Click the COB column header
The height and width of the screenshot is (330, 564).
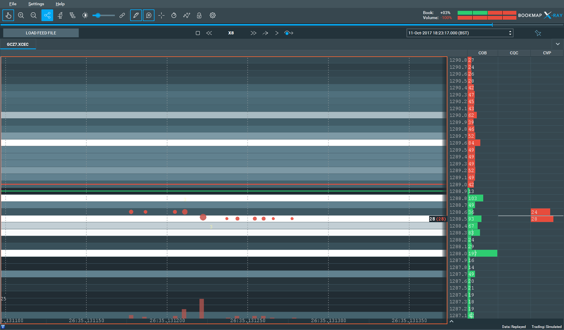482,53
